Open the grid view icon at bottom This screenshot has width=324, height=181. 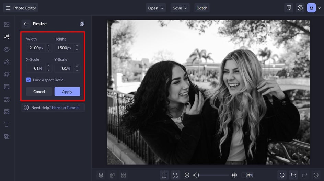(123, 175)
